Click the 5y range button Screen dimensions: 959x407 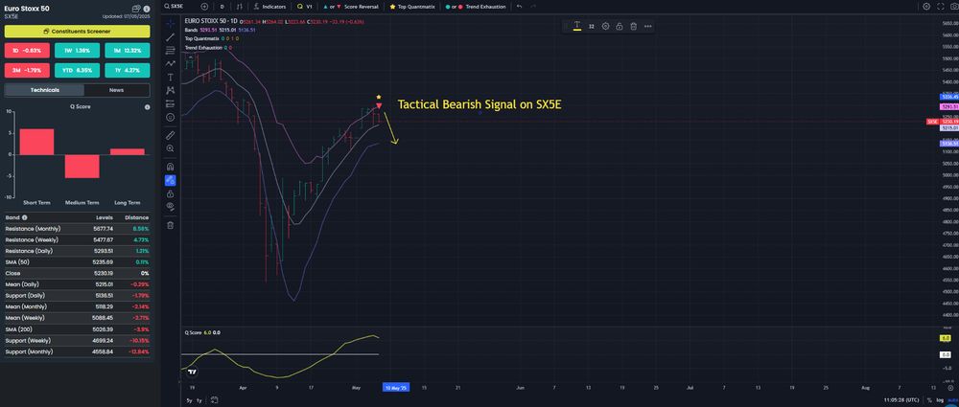[189, 400]
